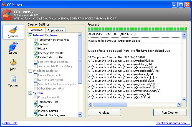Click the green progress bar
This screenshot has width=192, height=127.
(137, 29)
